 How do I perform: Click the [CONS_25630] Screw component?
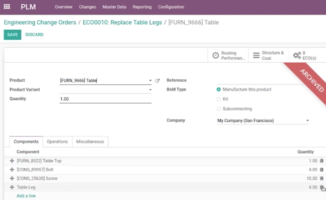click(37, 178)
